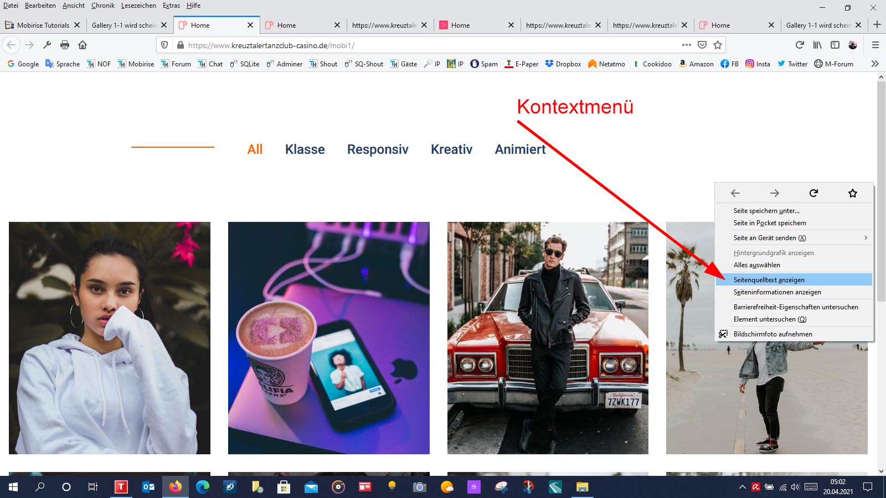Toggle the sidebar view icon
This screenshot has width=886, height=498.
(835, 45)
